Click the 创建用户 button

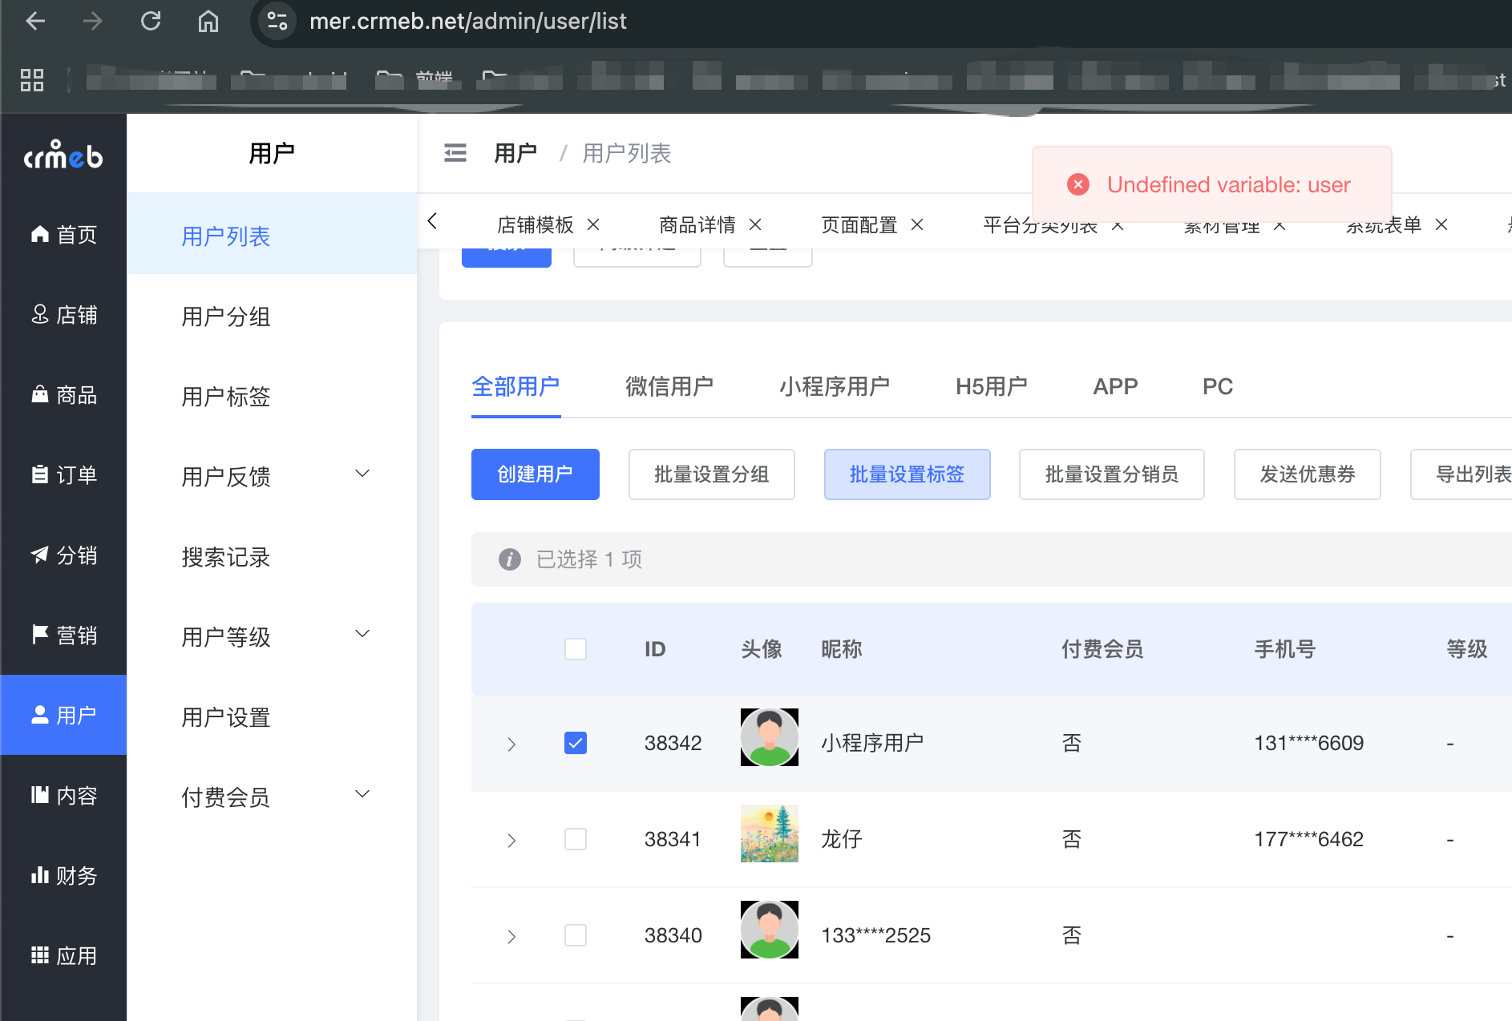click(x=536, y=474)
